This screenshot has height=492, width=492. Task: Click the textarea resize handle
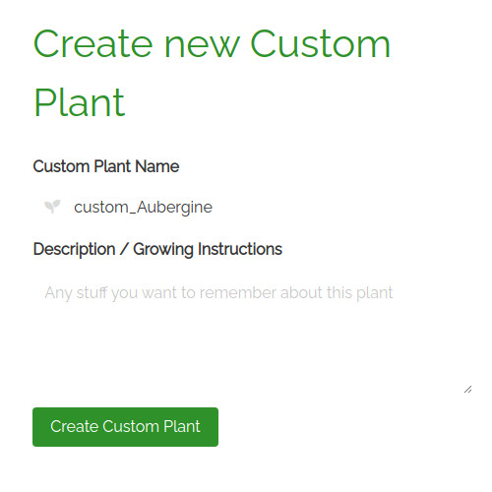click(468, 390)
